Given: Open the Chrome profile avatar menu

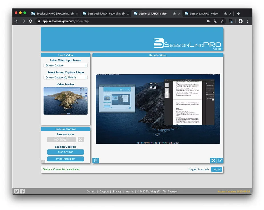Looking at the screenshot, I should 241,21.
